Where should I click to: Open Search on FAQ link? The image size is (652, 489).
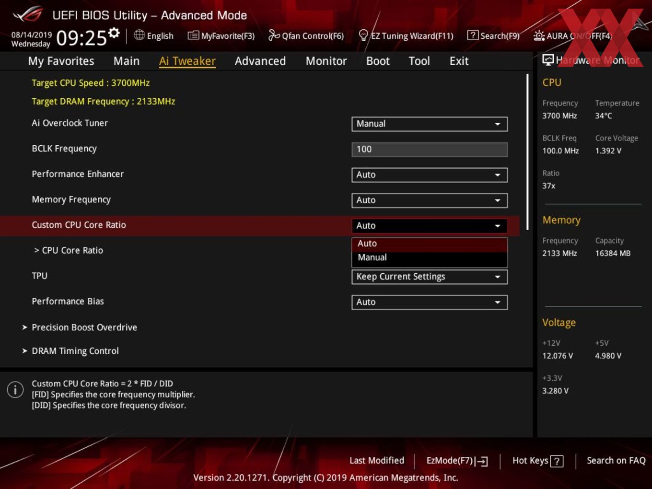click(x=616, y=460)
